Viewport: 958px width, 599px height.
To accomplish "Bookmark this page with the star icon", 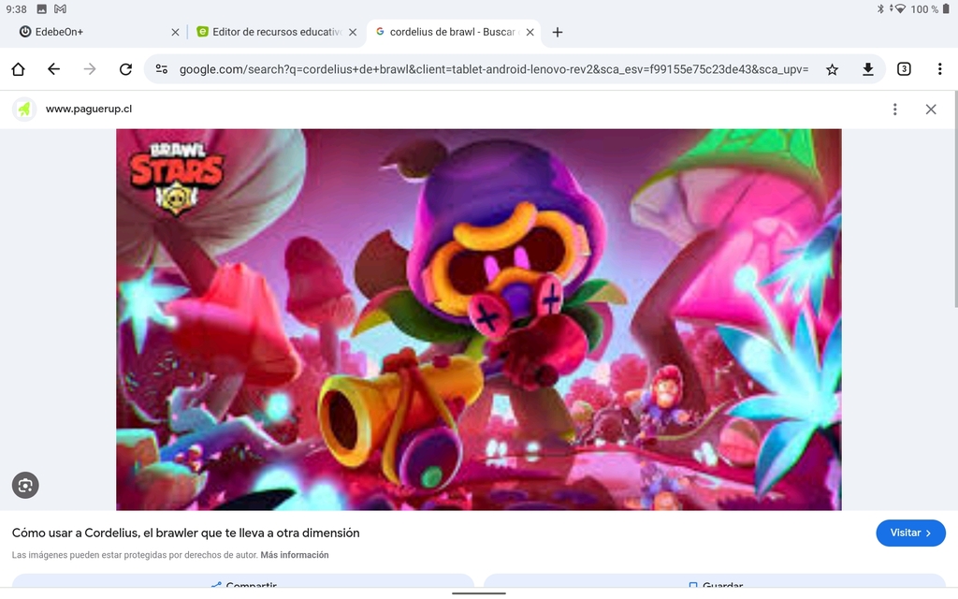I will [832, 69].
